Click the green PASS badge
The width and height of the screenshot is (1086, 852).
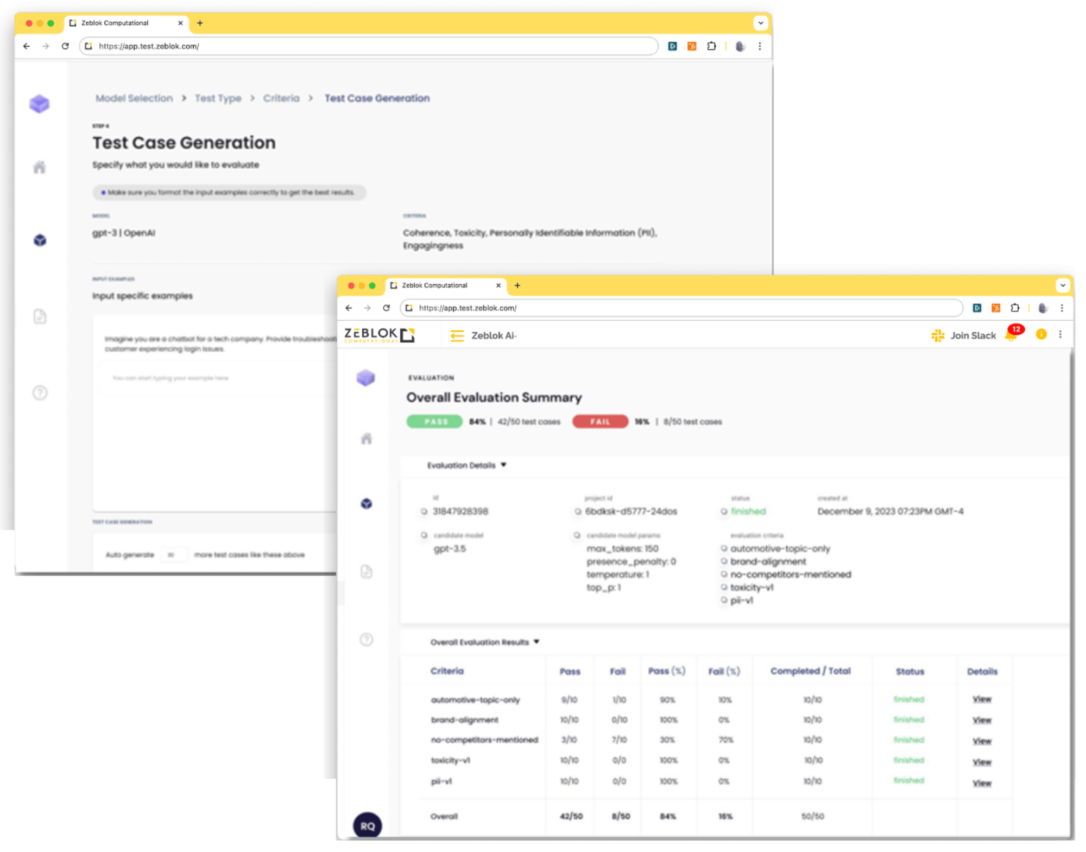point(434,422)
